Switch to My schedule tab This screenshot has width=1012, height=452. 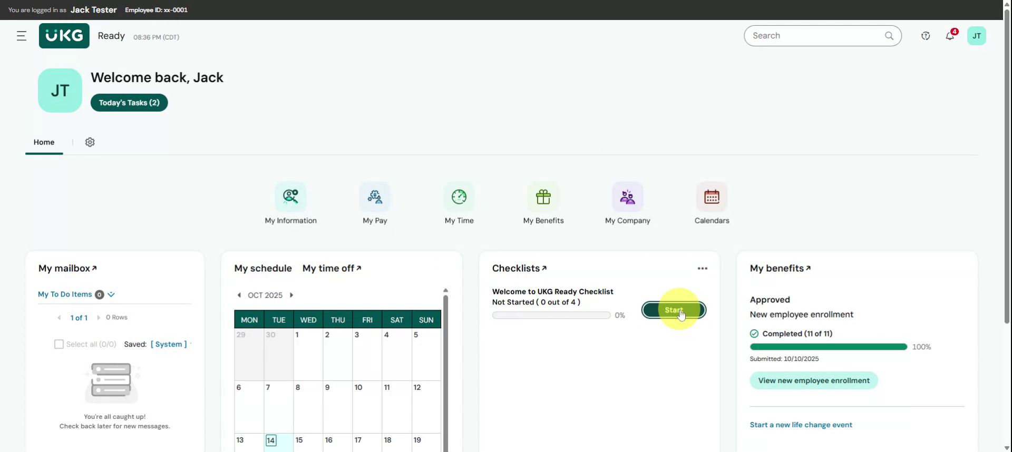(263, 268)
